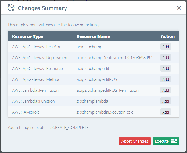This screenshot has width=187, height=153.
Task: Click the AWS::Lambda::Function type cell
Action: (33, 101)
